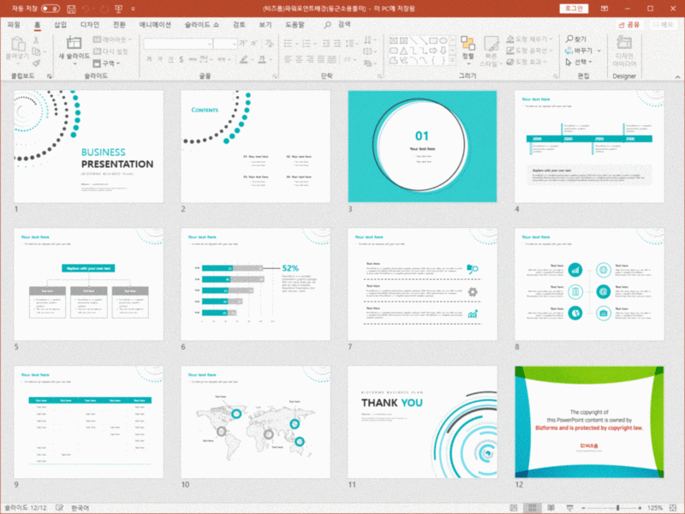Select the rectangle shape in shapes gallery
The width and height of the screenshot is (685, 514).
[x=433, y=40]
